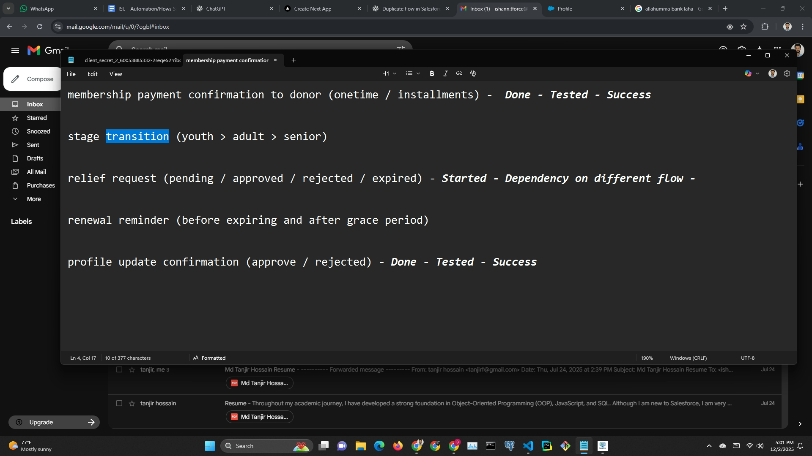Select the tanjir hossain Resume email checkbox
Screen dimensions: 812x456
tap(119, 404)
